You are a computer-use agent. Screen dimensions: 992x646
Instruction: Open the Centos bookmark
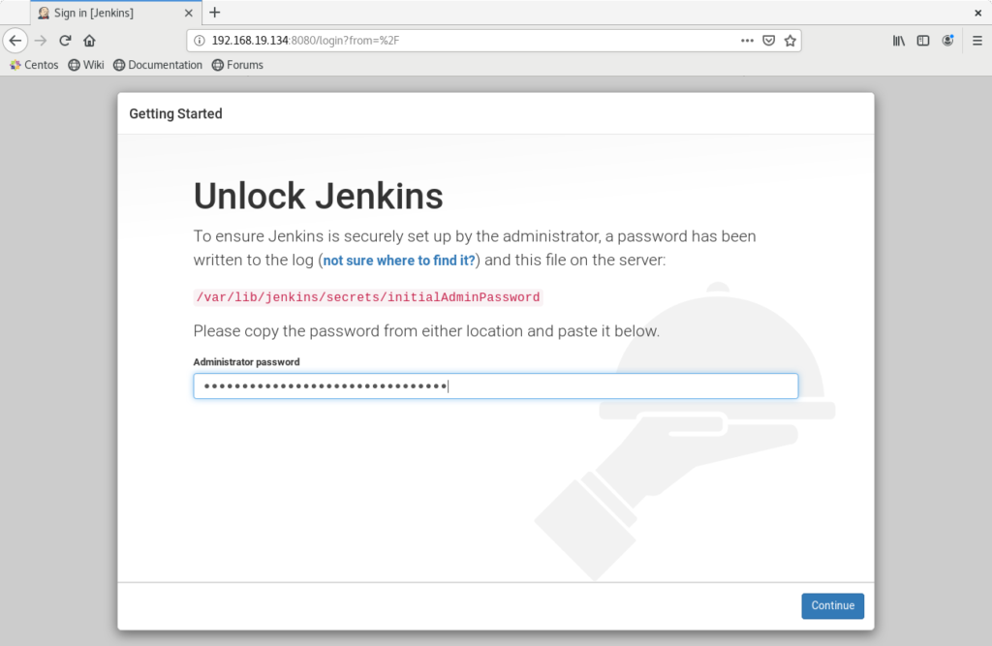[x=34, y=65]
